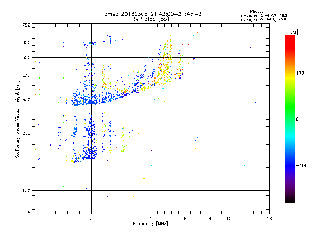Click the y-axis tick '750'
Image resolution: width=317 pixels, height=238 pixels.
[x=26, y=25]
